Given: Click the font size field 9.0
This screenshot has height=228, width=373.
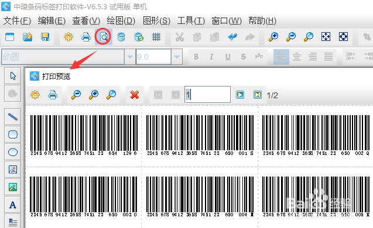Looking at the screenshot, I should click(153, 57).
